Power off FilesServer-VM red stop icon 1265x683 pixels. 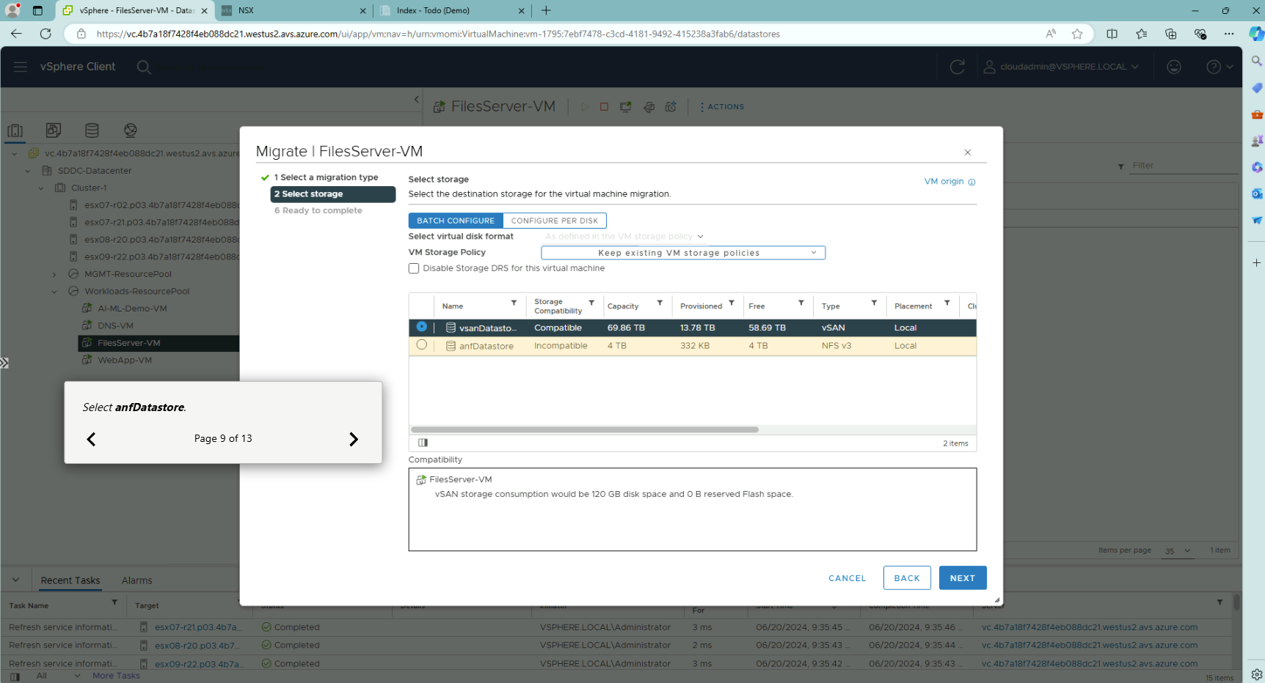click(605, 107)
